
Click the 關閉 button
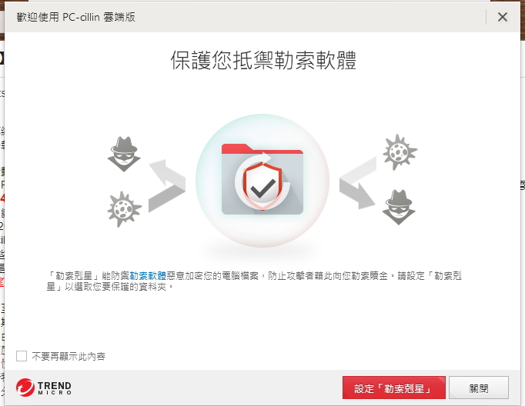pos(479,388)
